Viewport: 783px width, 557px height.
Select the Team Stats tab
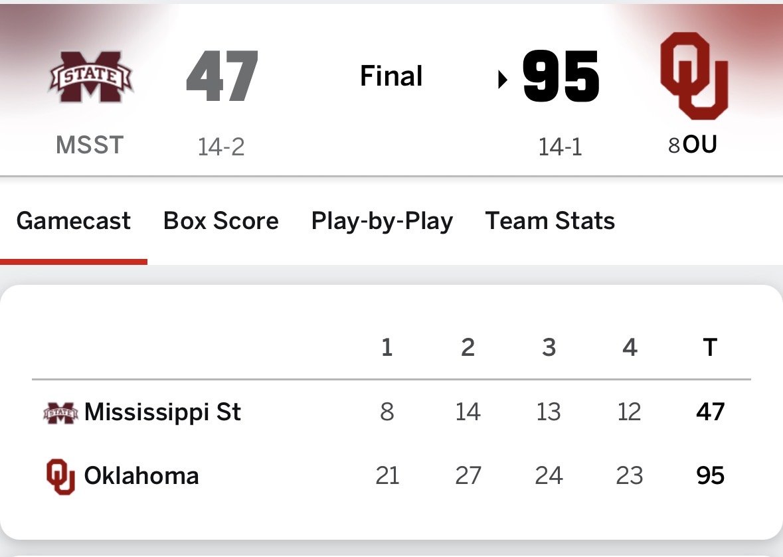[x=550, y=221]
